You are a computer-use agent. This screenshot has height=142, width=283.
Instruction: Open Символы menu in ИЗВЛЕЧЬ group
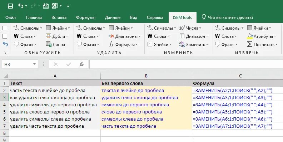click(229, 28)
